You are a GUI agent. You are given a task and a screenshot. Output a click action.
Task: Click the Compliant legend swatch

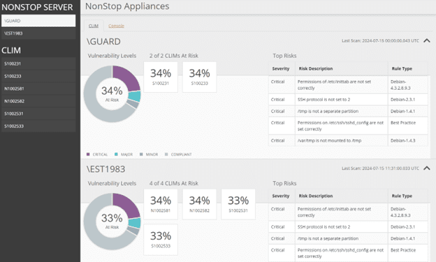[166, 154]
